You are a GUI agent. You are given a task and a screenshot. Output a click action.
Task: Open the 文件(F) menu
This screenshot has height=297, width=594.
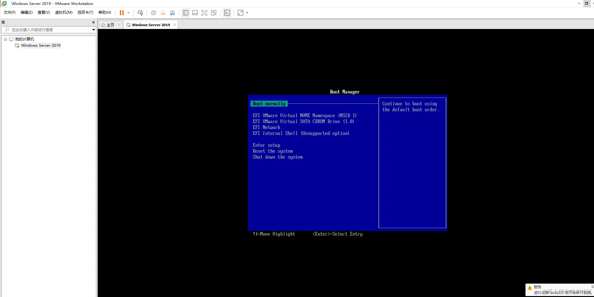pyautogui.click(x=10, y=12)
